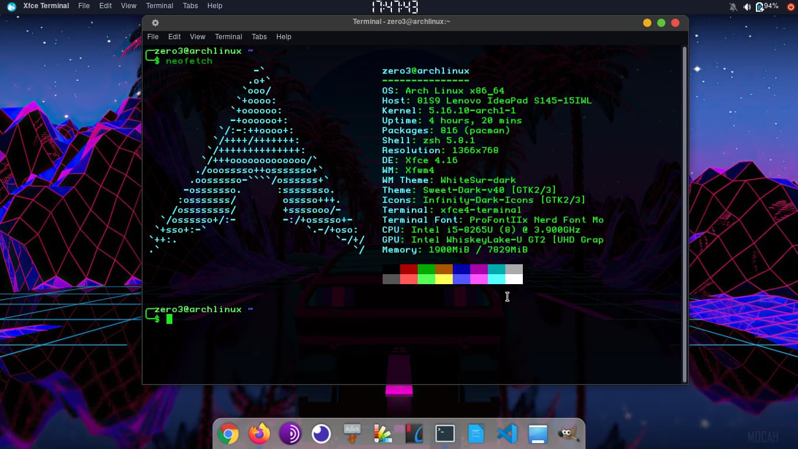Close Terminal with red titlebar button
798x449 pixels.
pos(675,23)
